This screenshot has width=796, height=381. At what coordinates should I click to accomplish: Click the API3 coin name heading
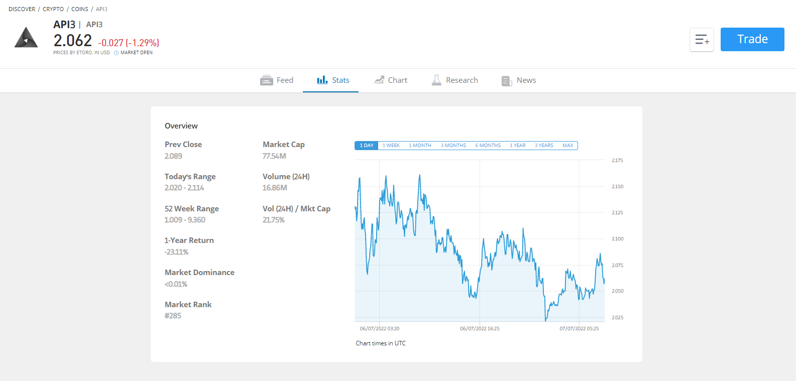[64, 25]
